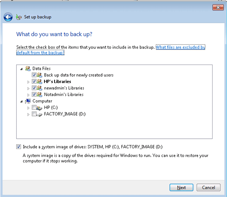Select the Data Files users icon

[28, 68]
